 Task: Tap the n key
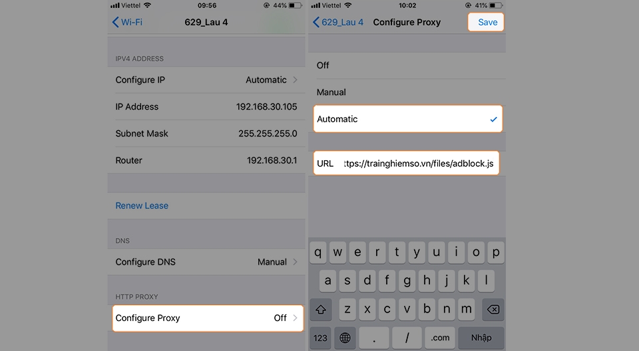tap(446, 309)
